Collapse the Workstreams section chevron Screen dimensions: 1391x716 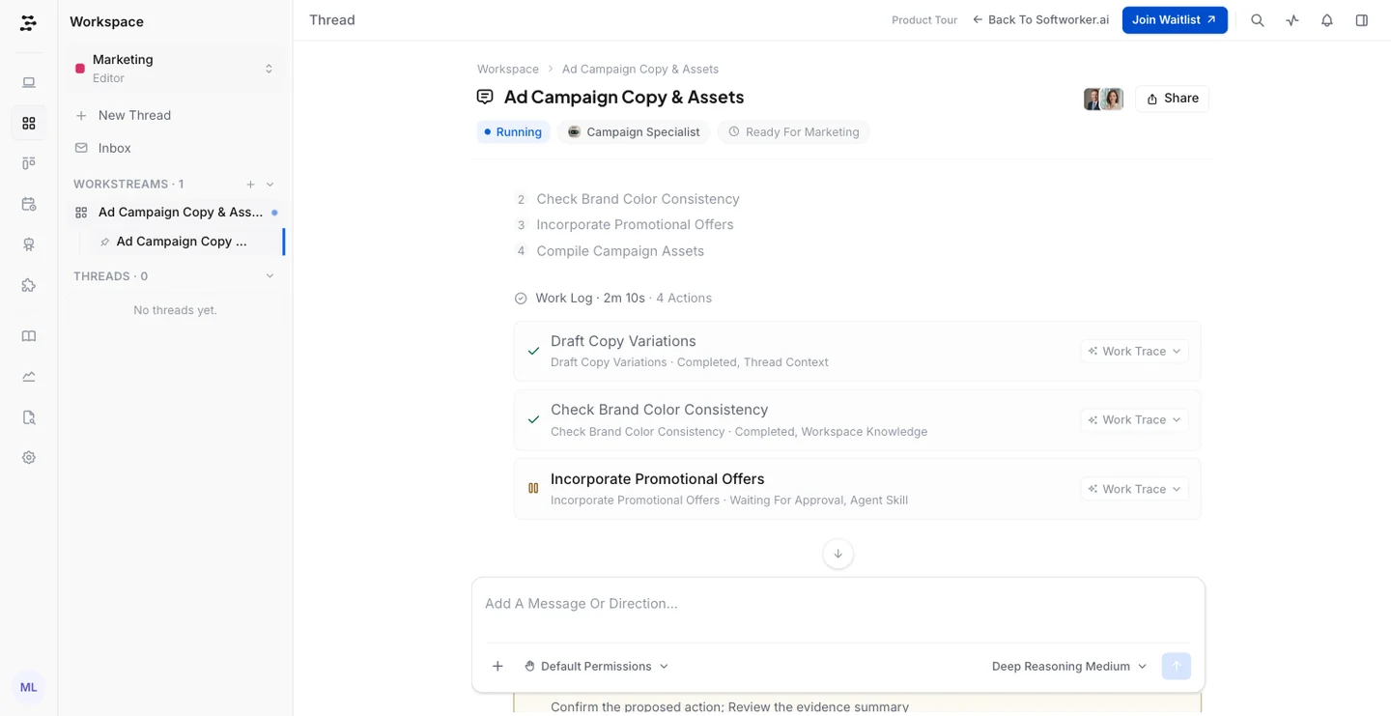270,185
